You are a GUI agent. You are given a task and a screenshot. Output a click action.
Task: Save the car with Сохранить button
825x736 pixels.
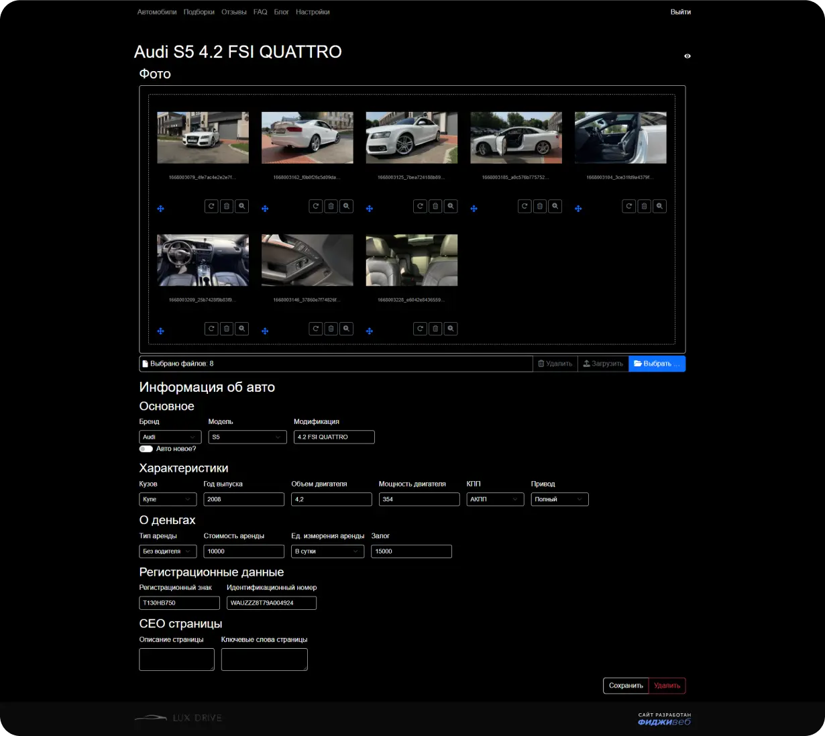pos(626,686)
